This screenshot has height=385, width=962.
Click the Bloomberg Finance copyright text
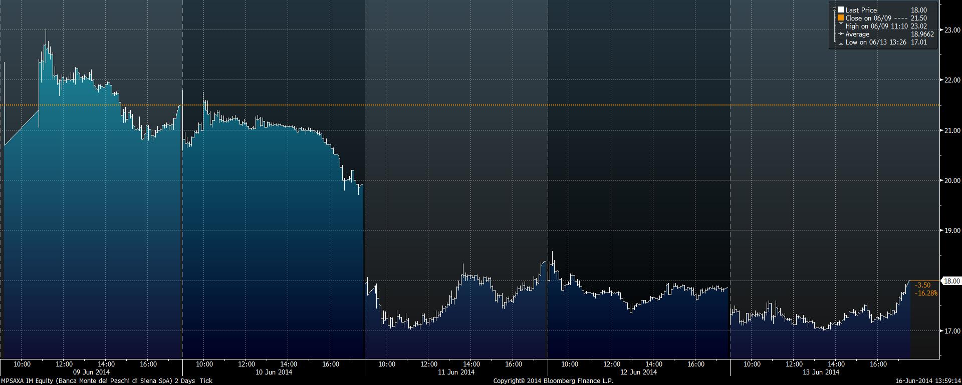pos(553,381)
